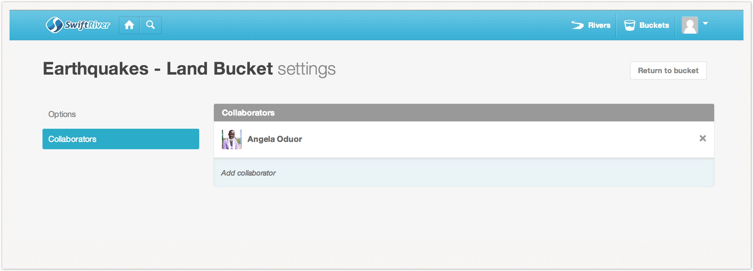Image resolution: width=753 pixels, height=271 pixels.
Task: Click the Earthquakes - Land Bucket title
Action: click(x=158, y=69)
